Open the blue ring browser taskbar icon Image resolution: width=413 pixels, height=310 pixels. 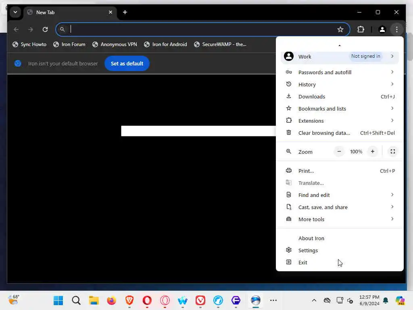click(x=218, y=300)
